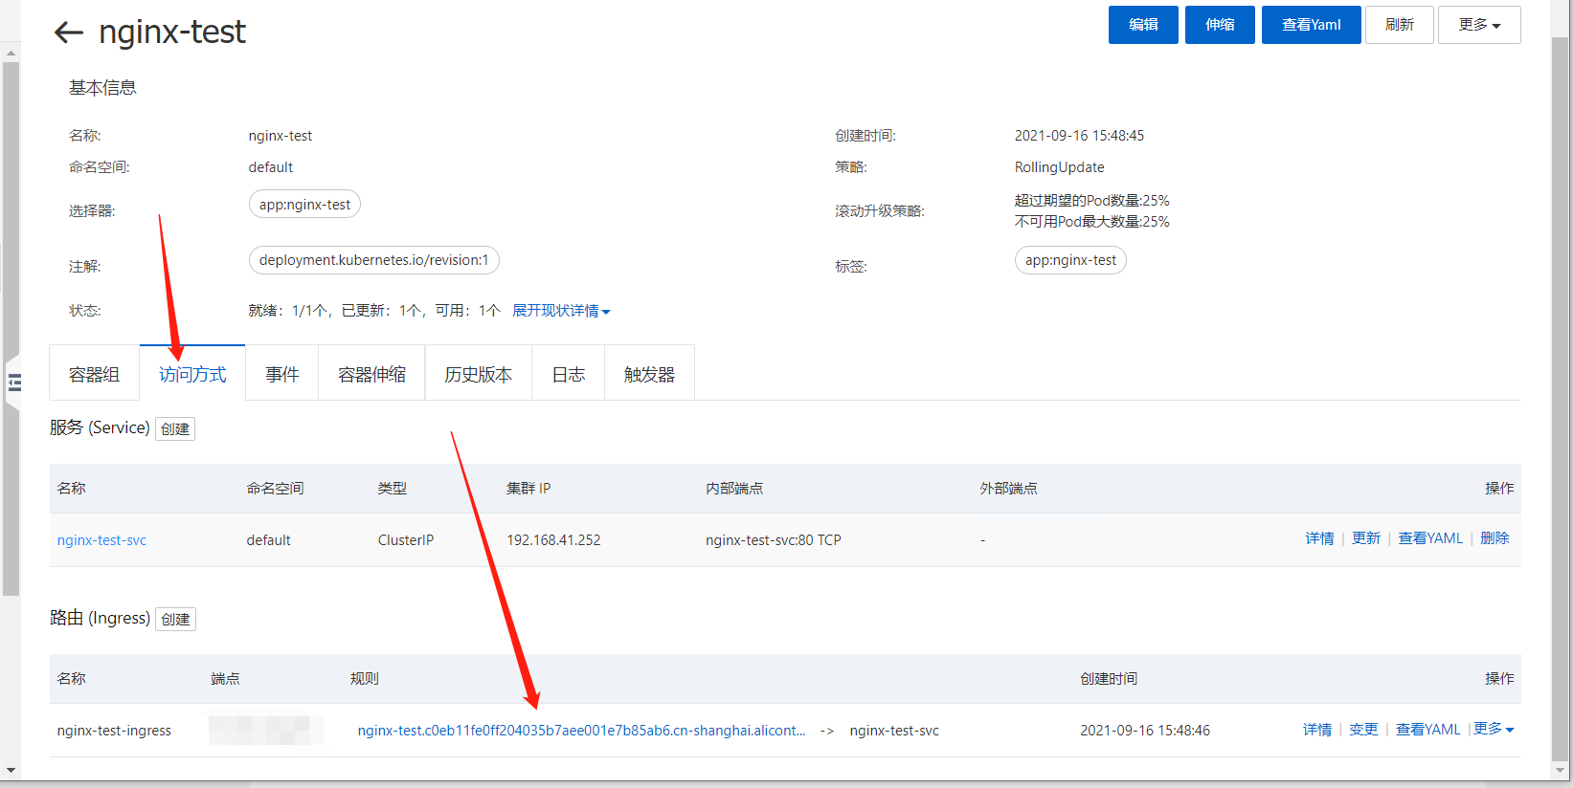View 详情 for nginx-test-svc service
Image resolution: width=1573 pixels, height=788 pixels.
(1319, 538)
